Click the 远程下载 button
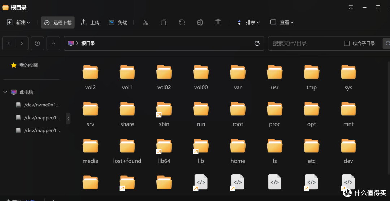The image size is (390, 201). point(58,22)
